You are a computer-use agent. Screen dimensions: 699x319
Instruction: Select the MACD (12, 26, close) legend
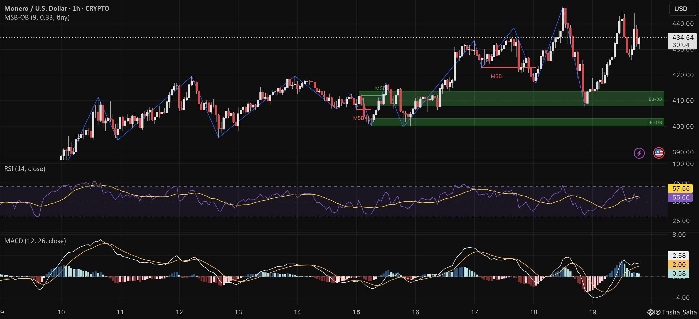(x=35, y=241)
